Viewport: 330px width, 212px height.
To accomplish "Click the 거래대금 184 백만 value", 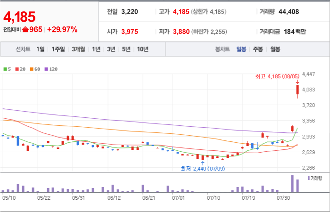I will click(295, 32).
